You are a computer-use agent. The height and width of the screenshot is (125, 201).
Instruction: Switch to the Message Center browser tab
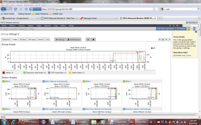point(98,18)
